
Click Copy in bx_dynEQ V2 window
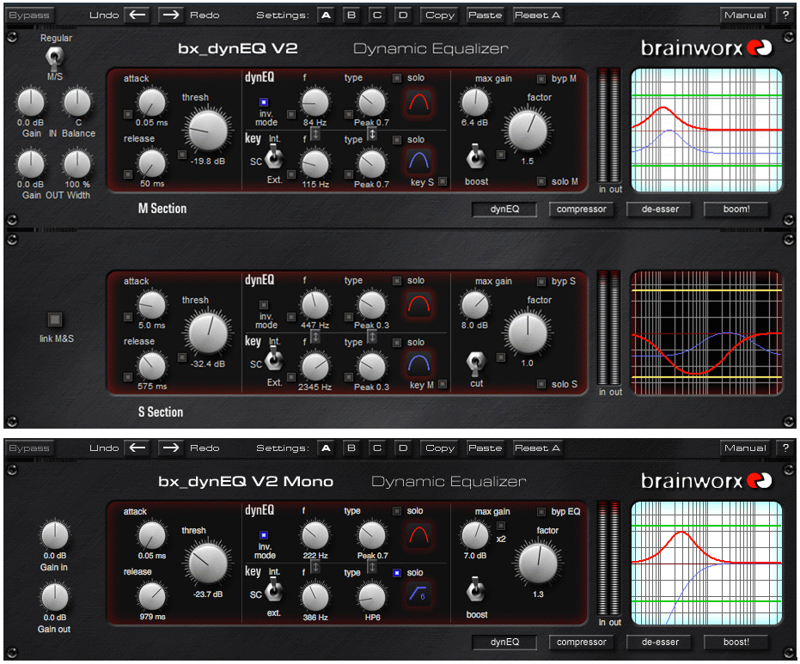click(440, 15)
